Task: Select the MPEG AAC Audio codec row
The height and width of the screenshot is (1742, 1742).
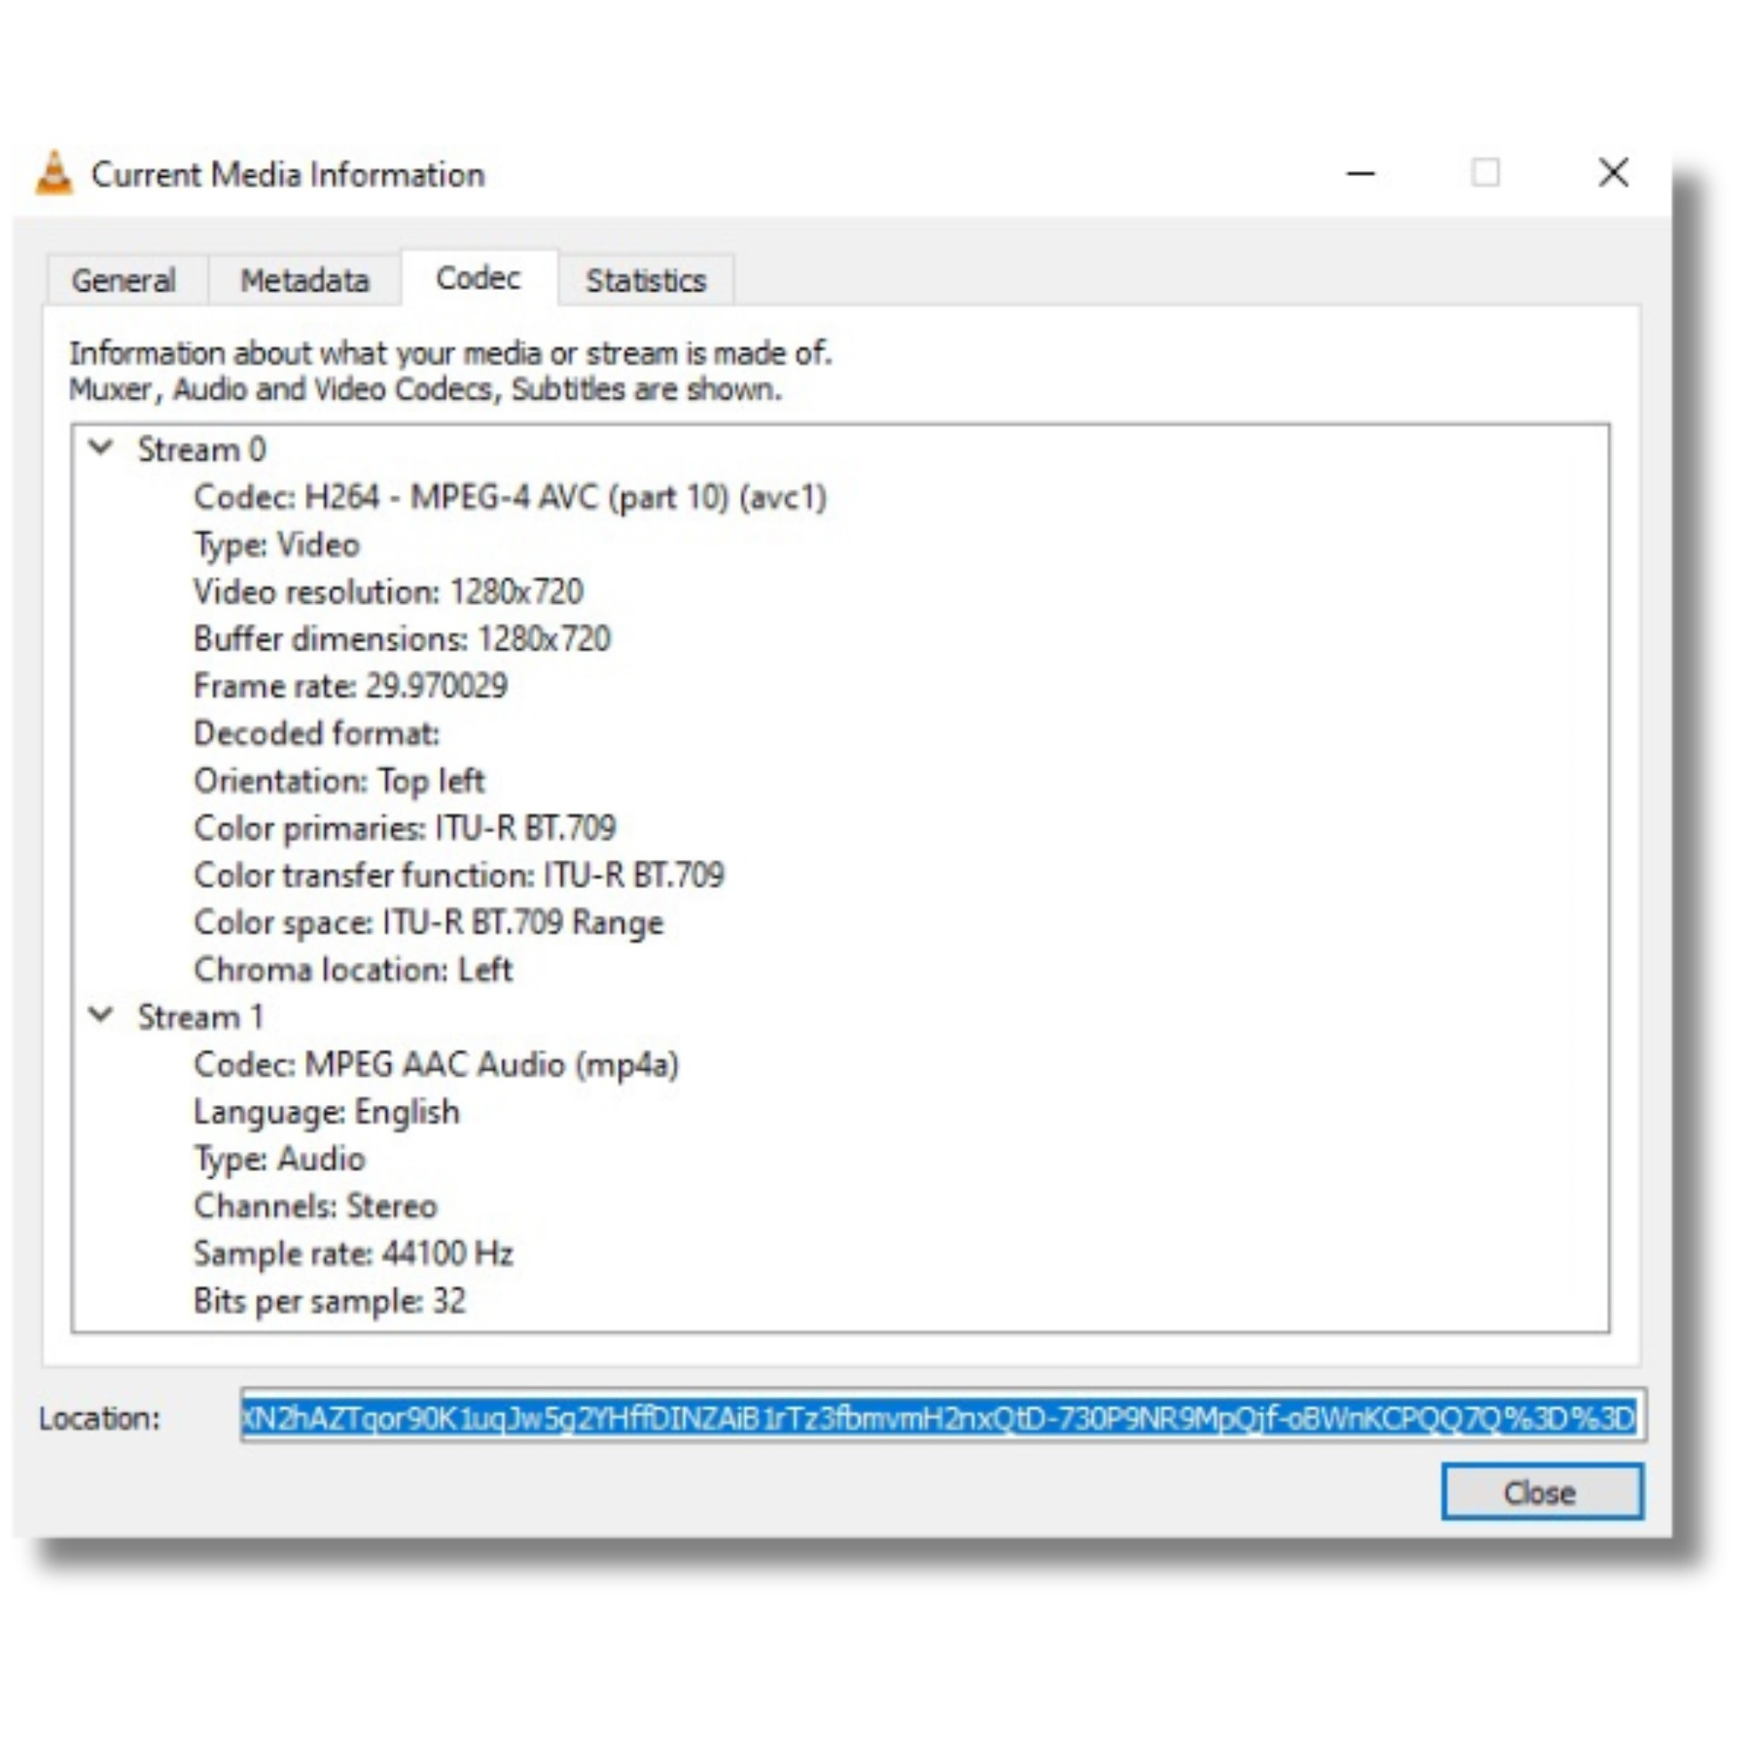Action: click(x=435, y=1065)
